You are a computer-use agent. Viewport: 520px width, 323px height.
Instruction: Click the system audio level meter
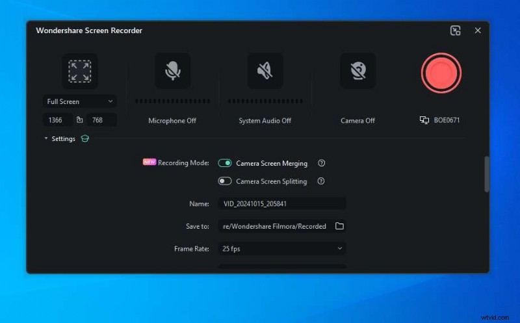[x=265, y=101]
